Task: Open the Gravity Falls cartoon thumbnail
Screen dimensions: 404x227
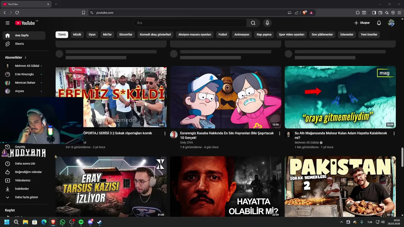Action: tap(226, 97)
